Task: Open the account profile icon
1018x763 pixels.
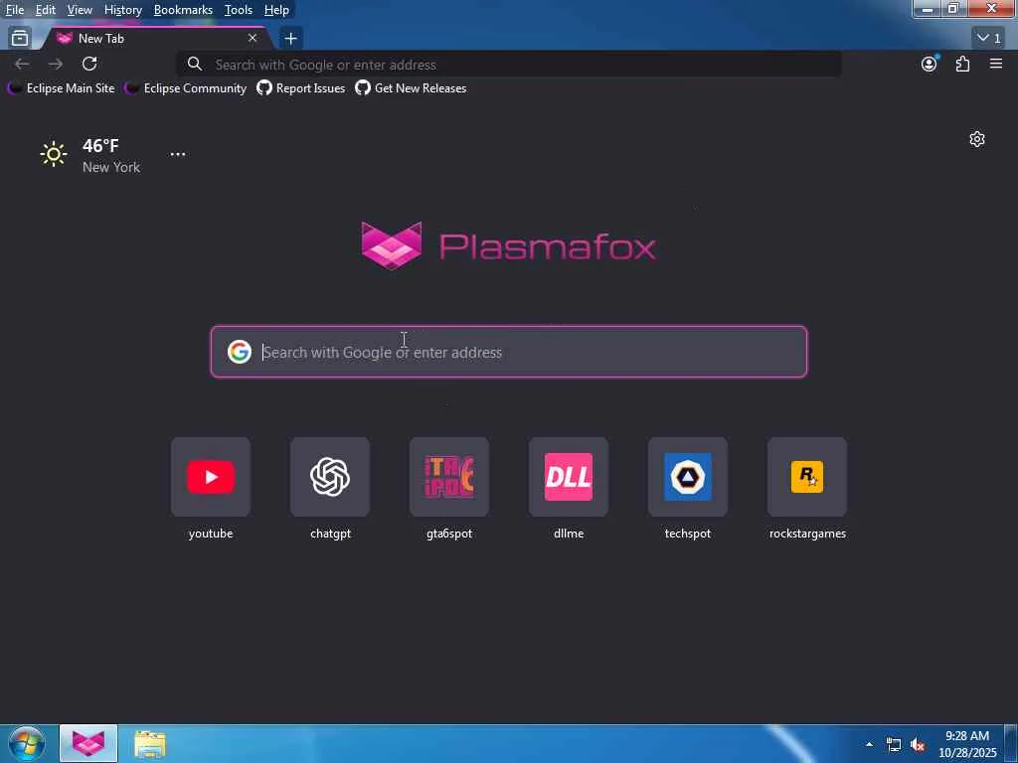Action: click(930, 64)
